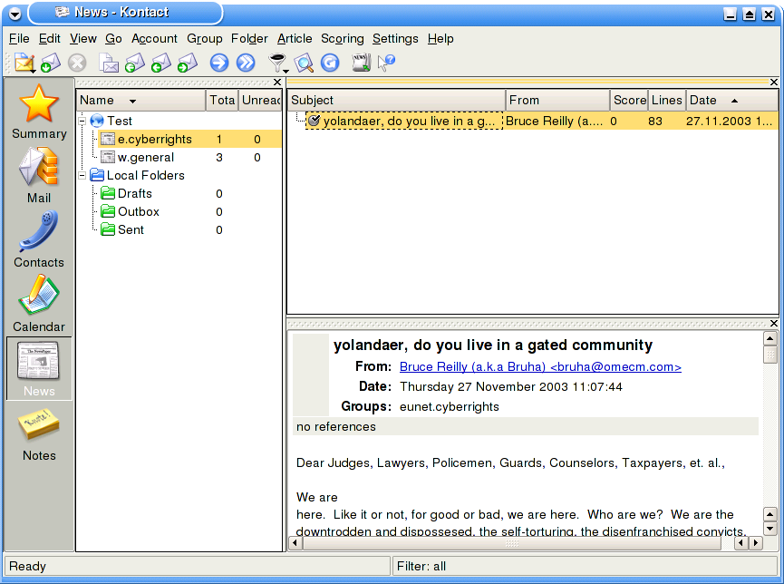
Task: Open the Folder menu
Action: (x=249, y=38)
